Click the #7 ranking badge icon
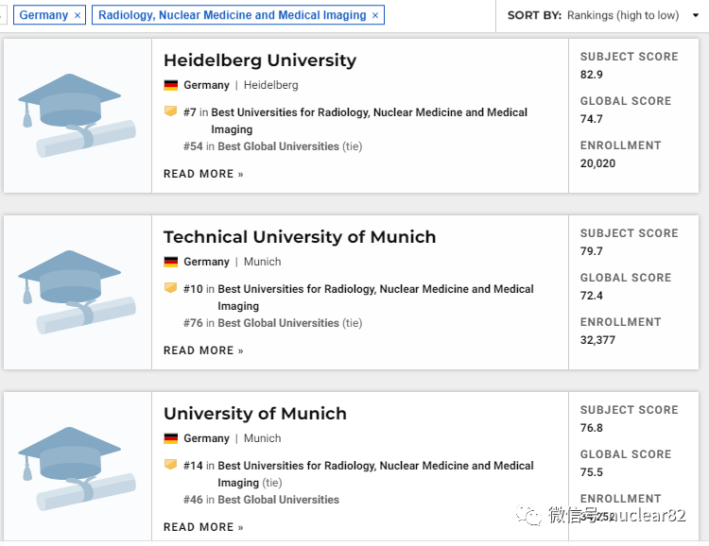The height and width of the screenshot is (546, 709). pyautogui.click(x=170, y=111)
